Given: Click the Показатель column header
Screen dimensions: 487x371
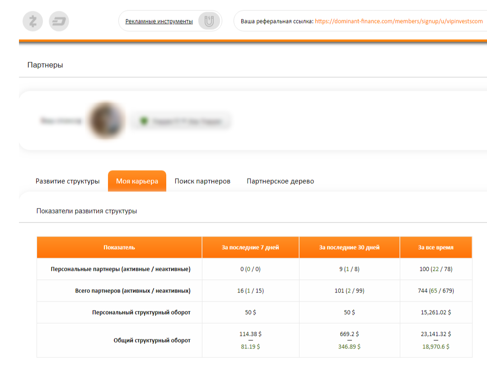Looking at the screenshot, I should [119, 247].
